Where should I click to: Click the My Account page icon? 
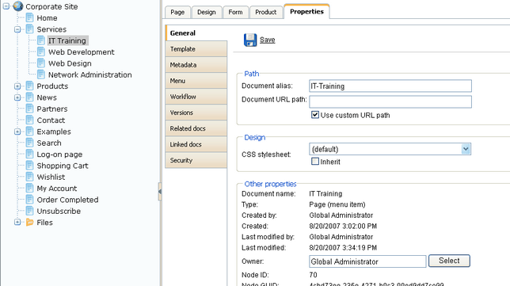pos(29,189)
